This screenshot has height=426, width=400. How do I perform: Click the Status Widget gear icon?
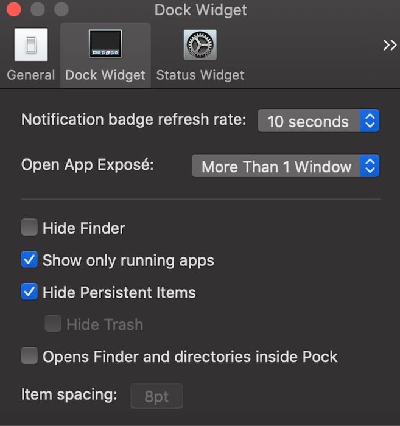click(x=200, y=45)
